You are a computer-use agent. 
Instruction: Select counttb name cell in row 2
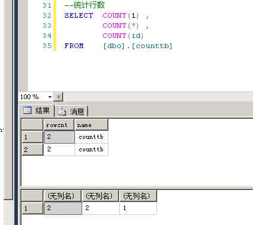tap(91, 150)
